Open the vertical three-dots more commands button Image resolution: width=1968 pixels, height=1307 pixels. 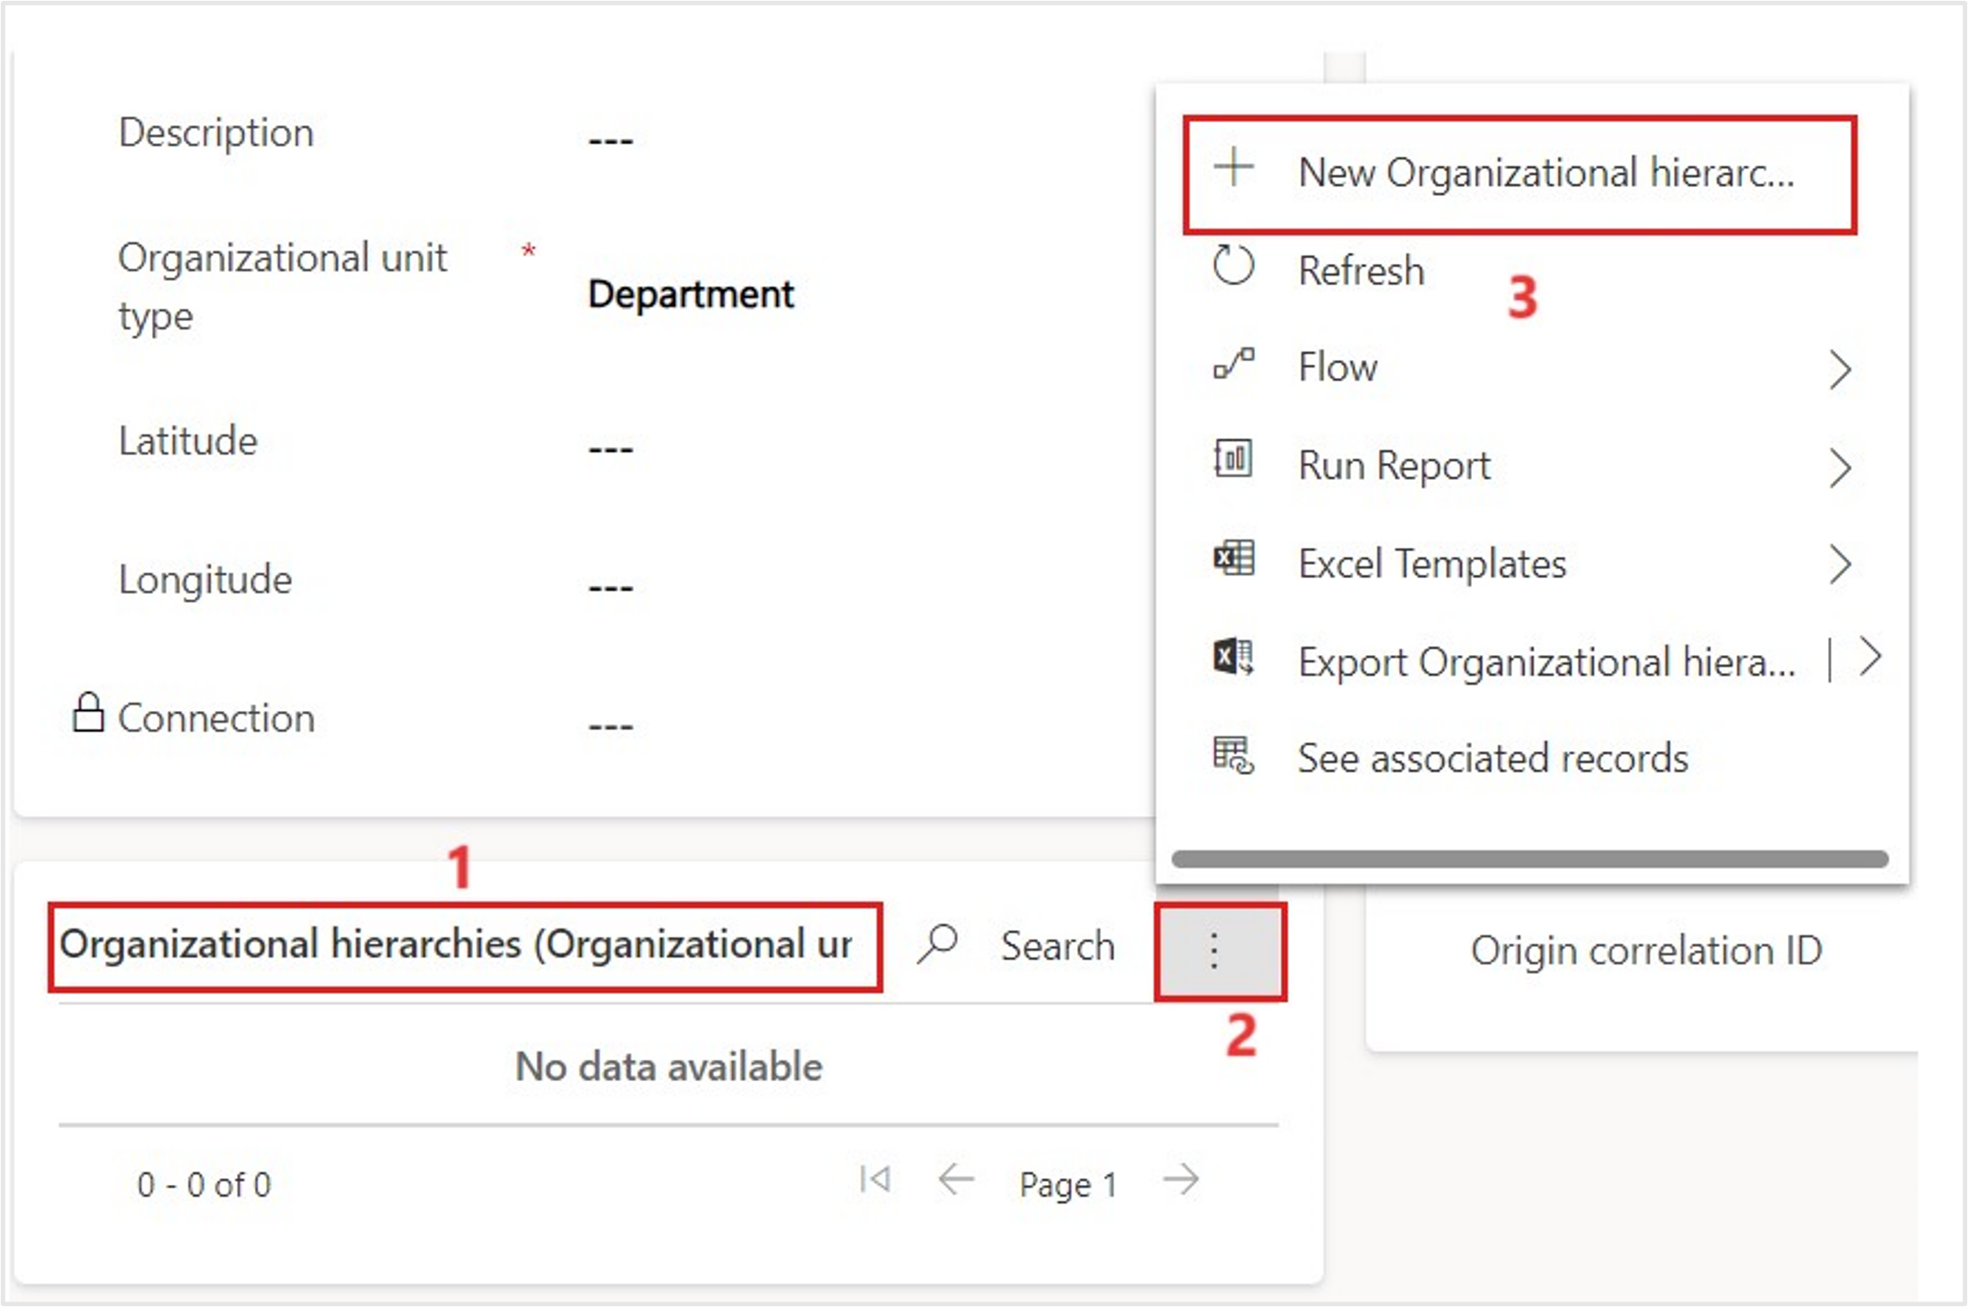tap(1214, 951)
